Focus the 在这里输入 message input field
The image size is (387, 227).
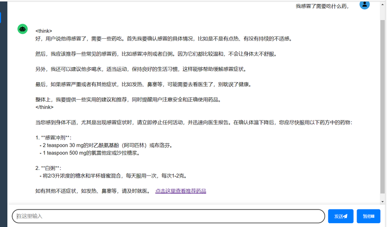click(168, 216)
